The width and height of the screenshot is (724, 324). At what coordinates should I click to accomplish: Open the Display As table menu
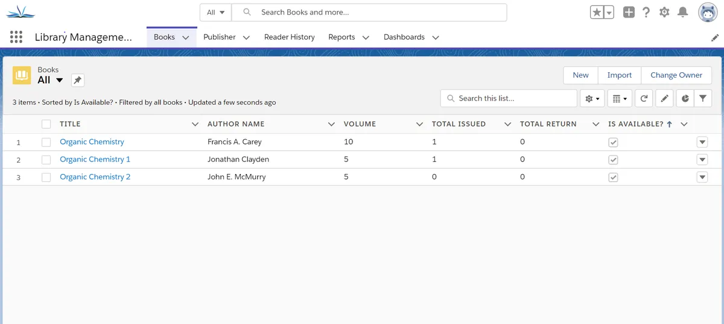click(x=620, y=99)
